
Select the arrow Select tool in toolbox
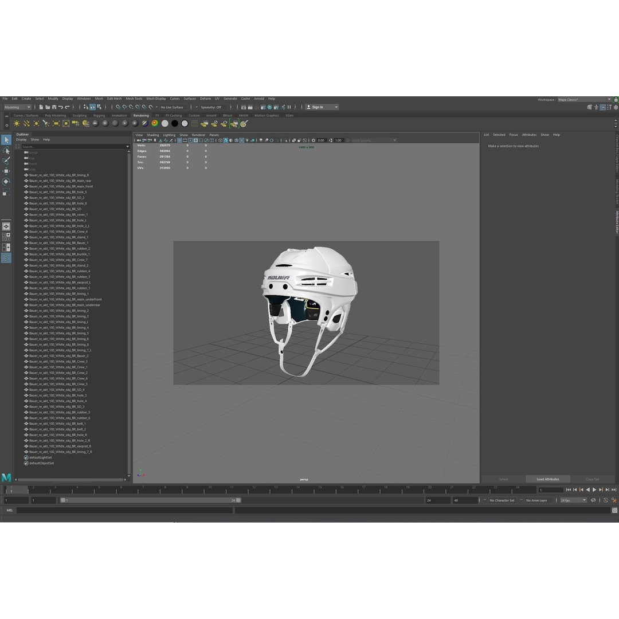[6, 140]
